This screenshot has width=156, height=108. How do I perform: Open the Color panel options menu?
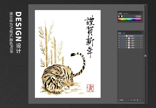pos(142,13)
